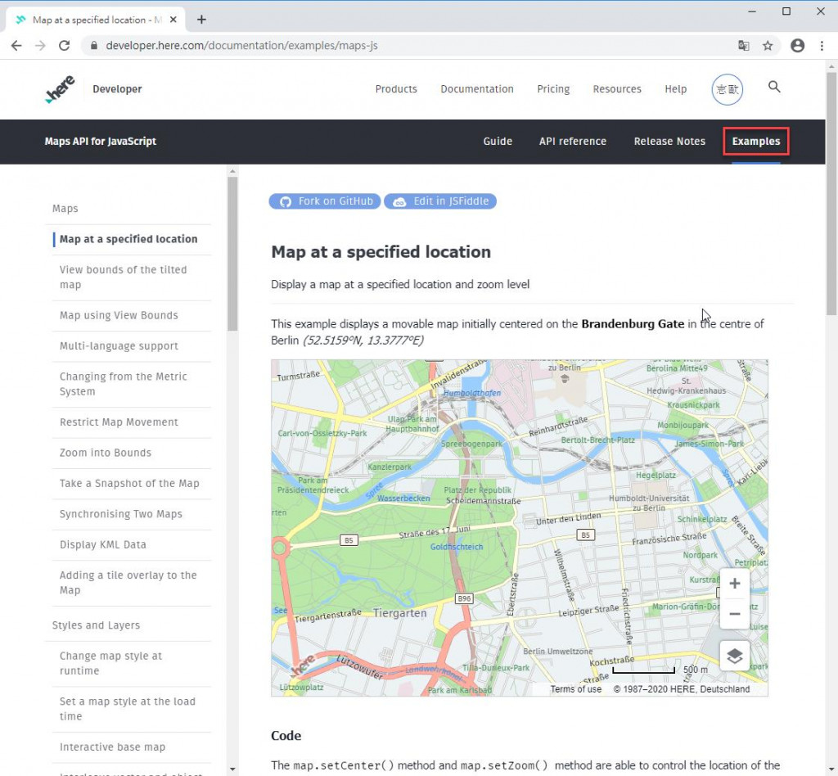Open a new browser tab with plus icon
This screenshot has height=776, width=838.
pos(201,20)
